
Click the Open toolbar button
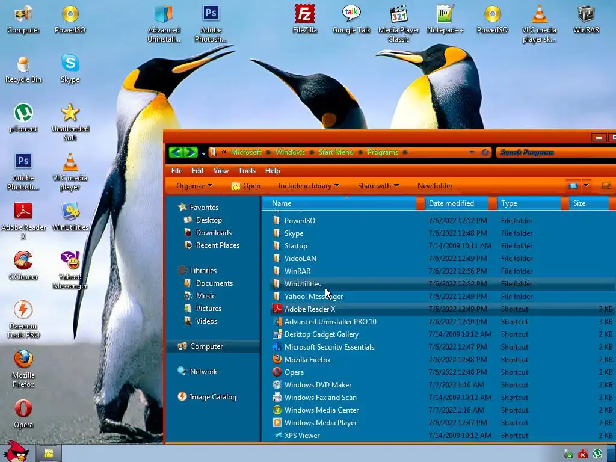click(246, 186)
